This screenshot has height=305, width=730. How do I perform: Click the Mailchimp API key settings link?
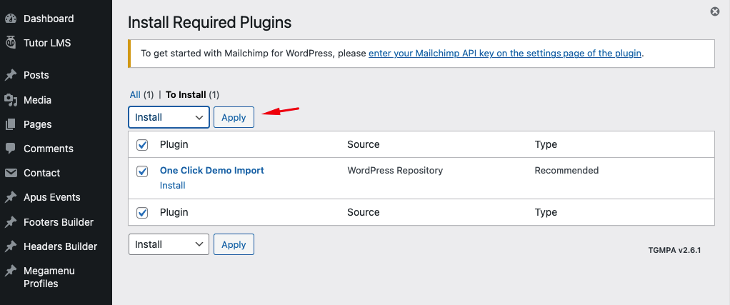(x=505, y=54)
